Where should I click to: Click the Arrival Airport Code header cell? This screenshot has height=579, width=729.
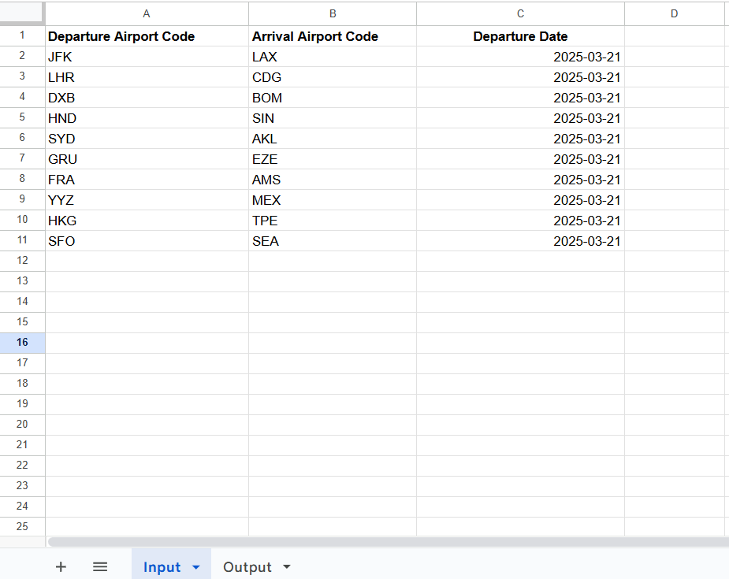click(333, 36)
